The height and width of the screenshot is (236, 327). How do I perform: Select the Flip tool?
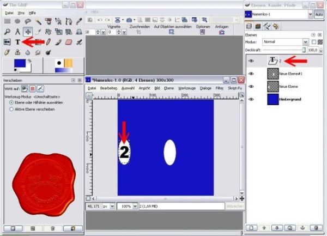7,42
